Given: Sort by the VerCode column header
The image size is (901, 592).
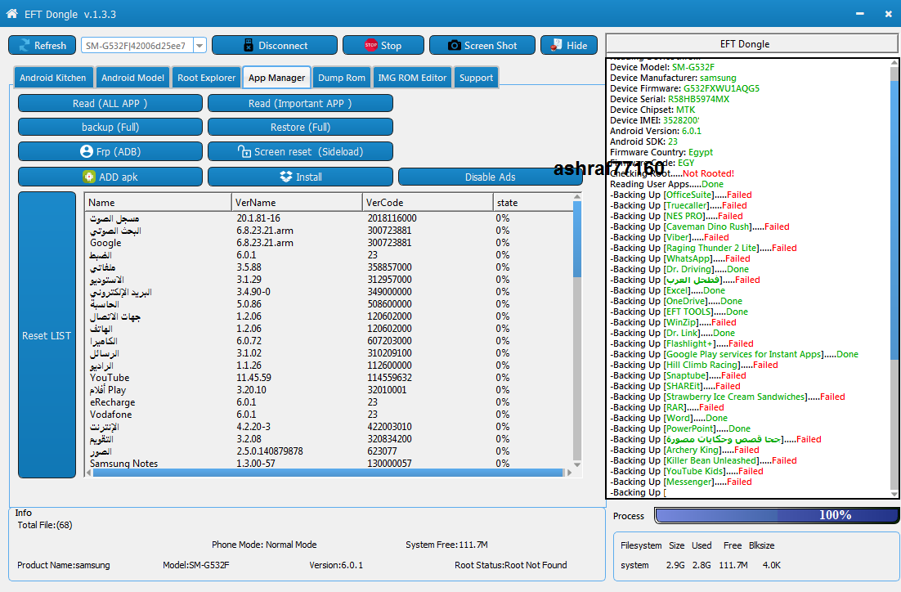Looking at the screenshot, I should pyautogui.click(x=428, y=203).
